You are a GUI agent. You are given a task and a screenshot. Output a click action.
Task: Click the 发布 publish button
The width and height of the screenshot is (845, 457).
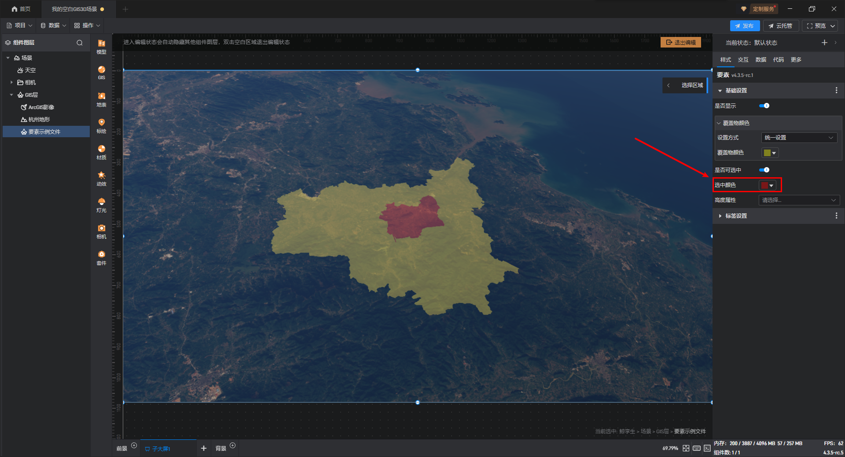point(744,26)
